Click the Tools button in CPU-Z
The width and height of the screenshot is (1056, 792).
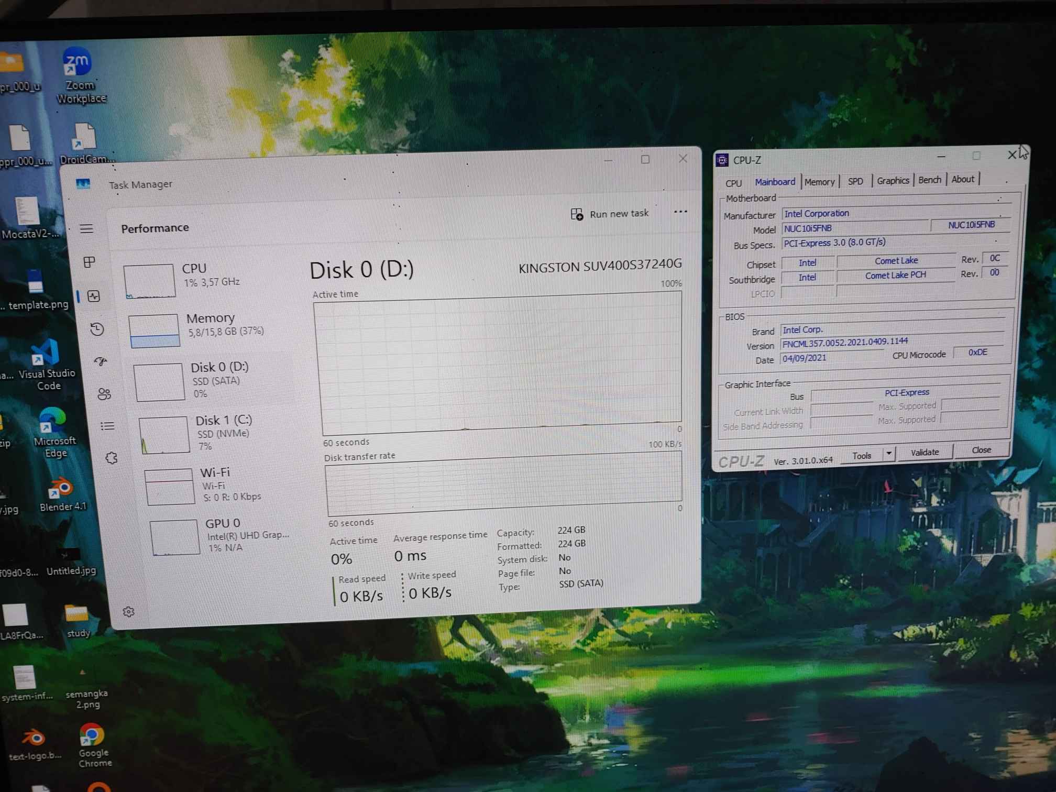pos(862,456)
